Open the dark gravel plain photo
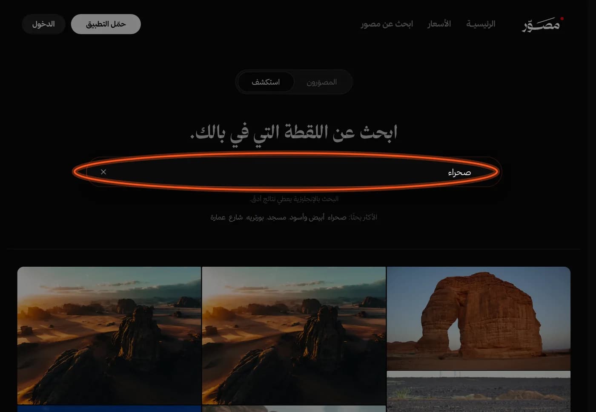The image size is (596, 412). 479,392
